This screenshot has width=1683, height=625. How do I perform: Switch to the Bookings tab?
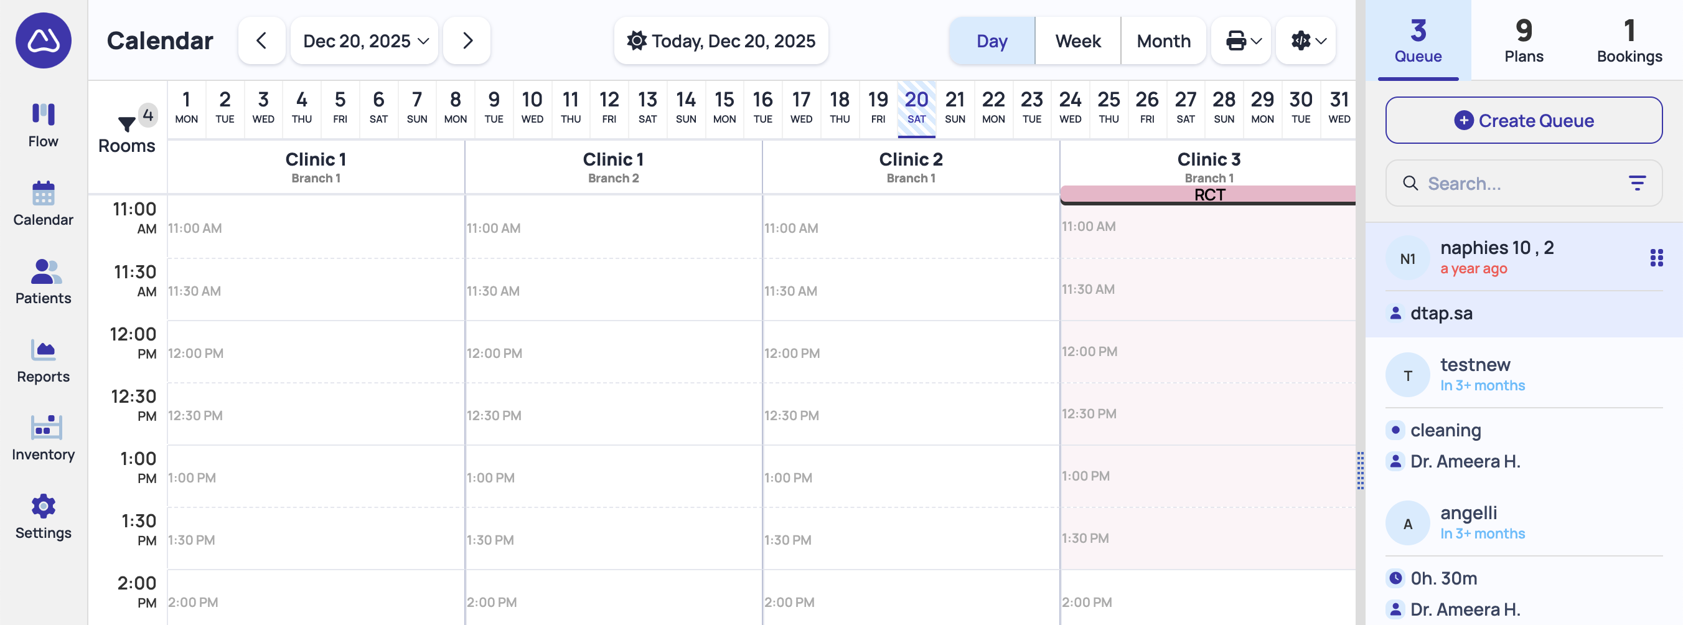[x=1629, y=40]
